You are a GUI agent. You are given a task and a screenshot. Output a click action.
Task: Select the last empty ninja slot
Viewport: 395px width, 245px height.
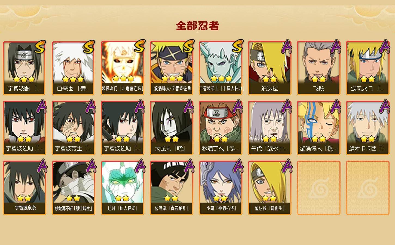[x=367, y=188]
